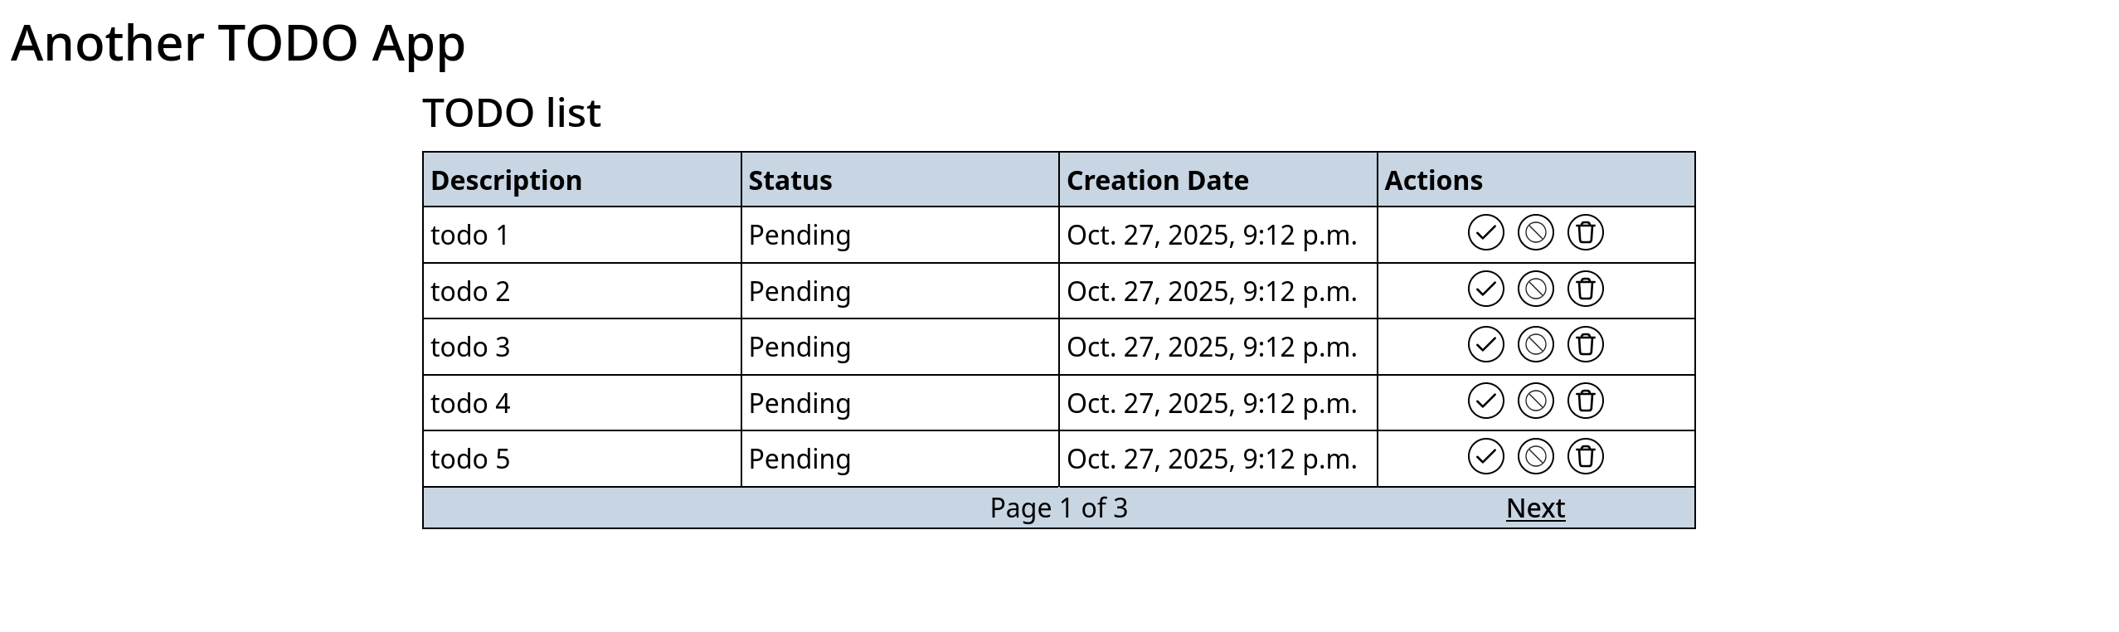Click the Page 1 of 3 indicator
Viewport: 2119px width, 632px height.
pyautogui.click(x=1058, y=508)
